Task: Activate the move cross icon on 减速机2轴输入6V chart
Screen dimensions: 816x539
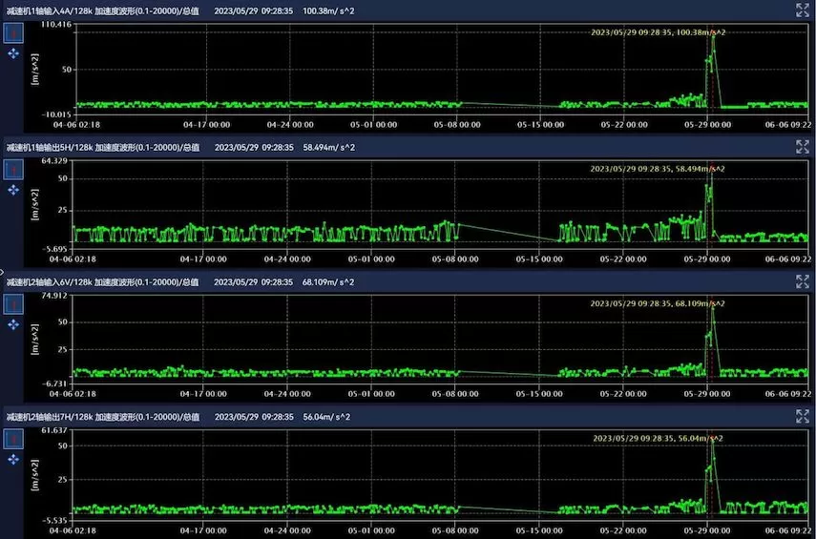Action: (13, 324)
